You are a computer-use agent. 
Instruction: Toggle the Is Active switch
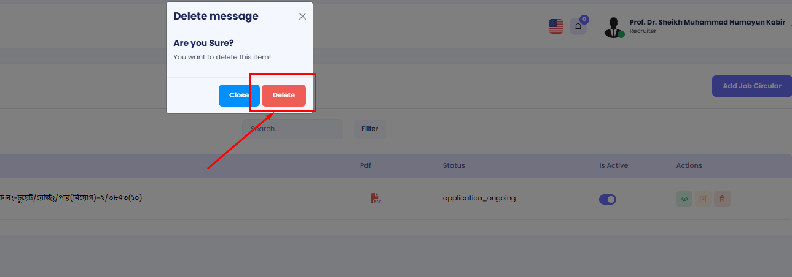pos(608,199)
